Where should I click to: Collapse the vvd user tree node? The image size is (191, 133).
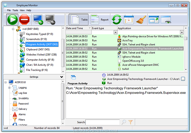click(x=13, y=29)
